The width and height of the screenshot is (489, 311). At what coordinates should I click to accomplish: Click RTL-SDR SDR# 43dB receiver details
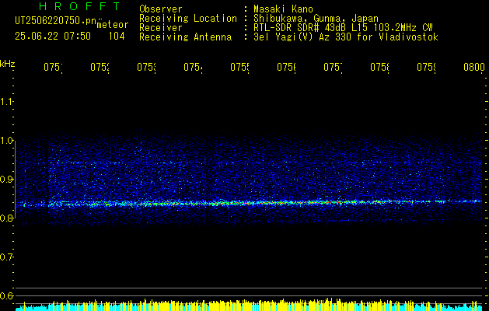343,28
